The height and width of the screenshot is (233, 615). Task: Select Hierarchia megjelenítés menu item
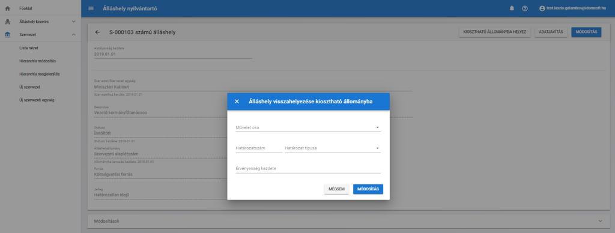click(40, 74)
